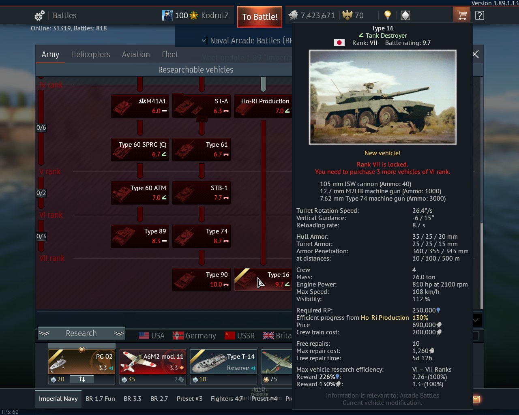Select the STB-1 tank
This screenshot has height=415, width=519.
click(202, 193)
